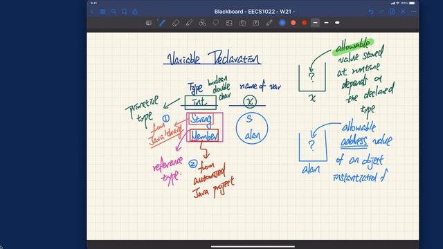Select the thinnest stroke width

pyautogui.click(x=316, y=23)
